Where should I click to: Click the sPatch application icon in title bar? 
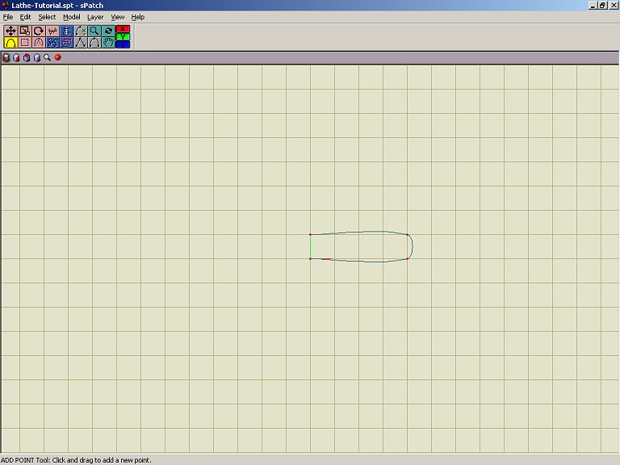point(5,5)
